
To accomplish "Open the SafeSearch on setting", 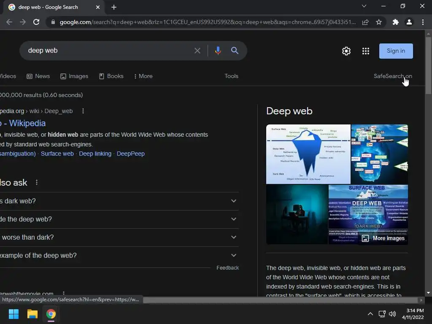I will click(393, 76).
